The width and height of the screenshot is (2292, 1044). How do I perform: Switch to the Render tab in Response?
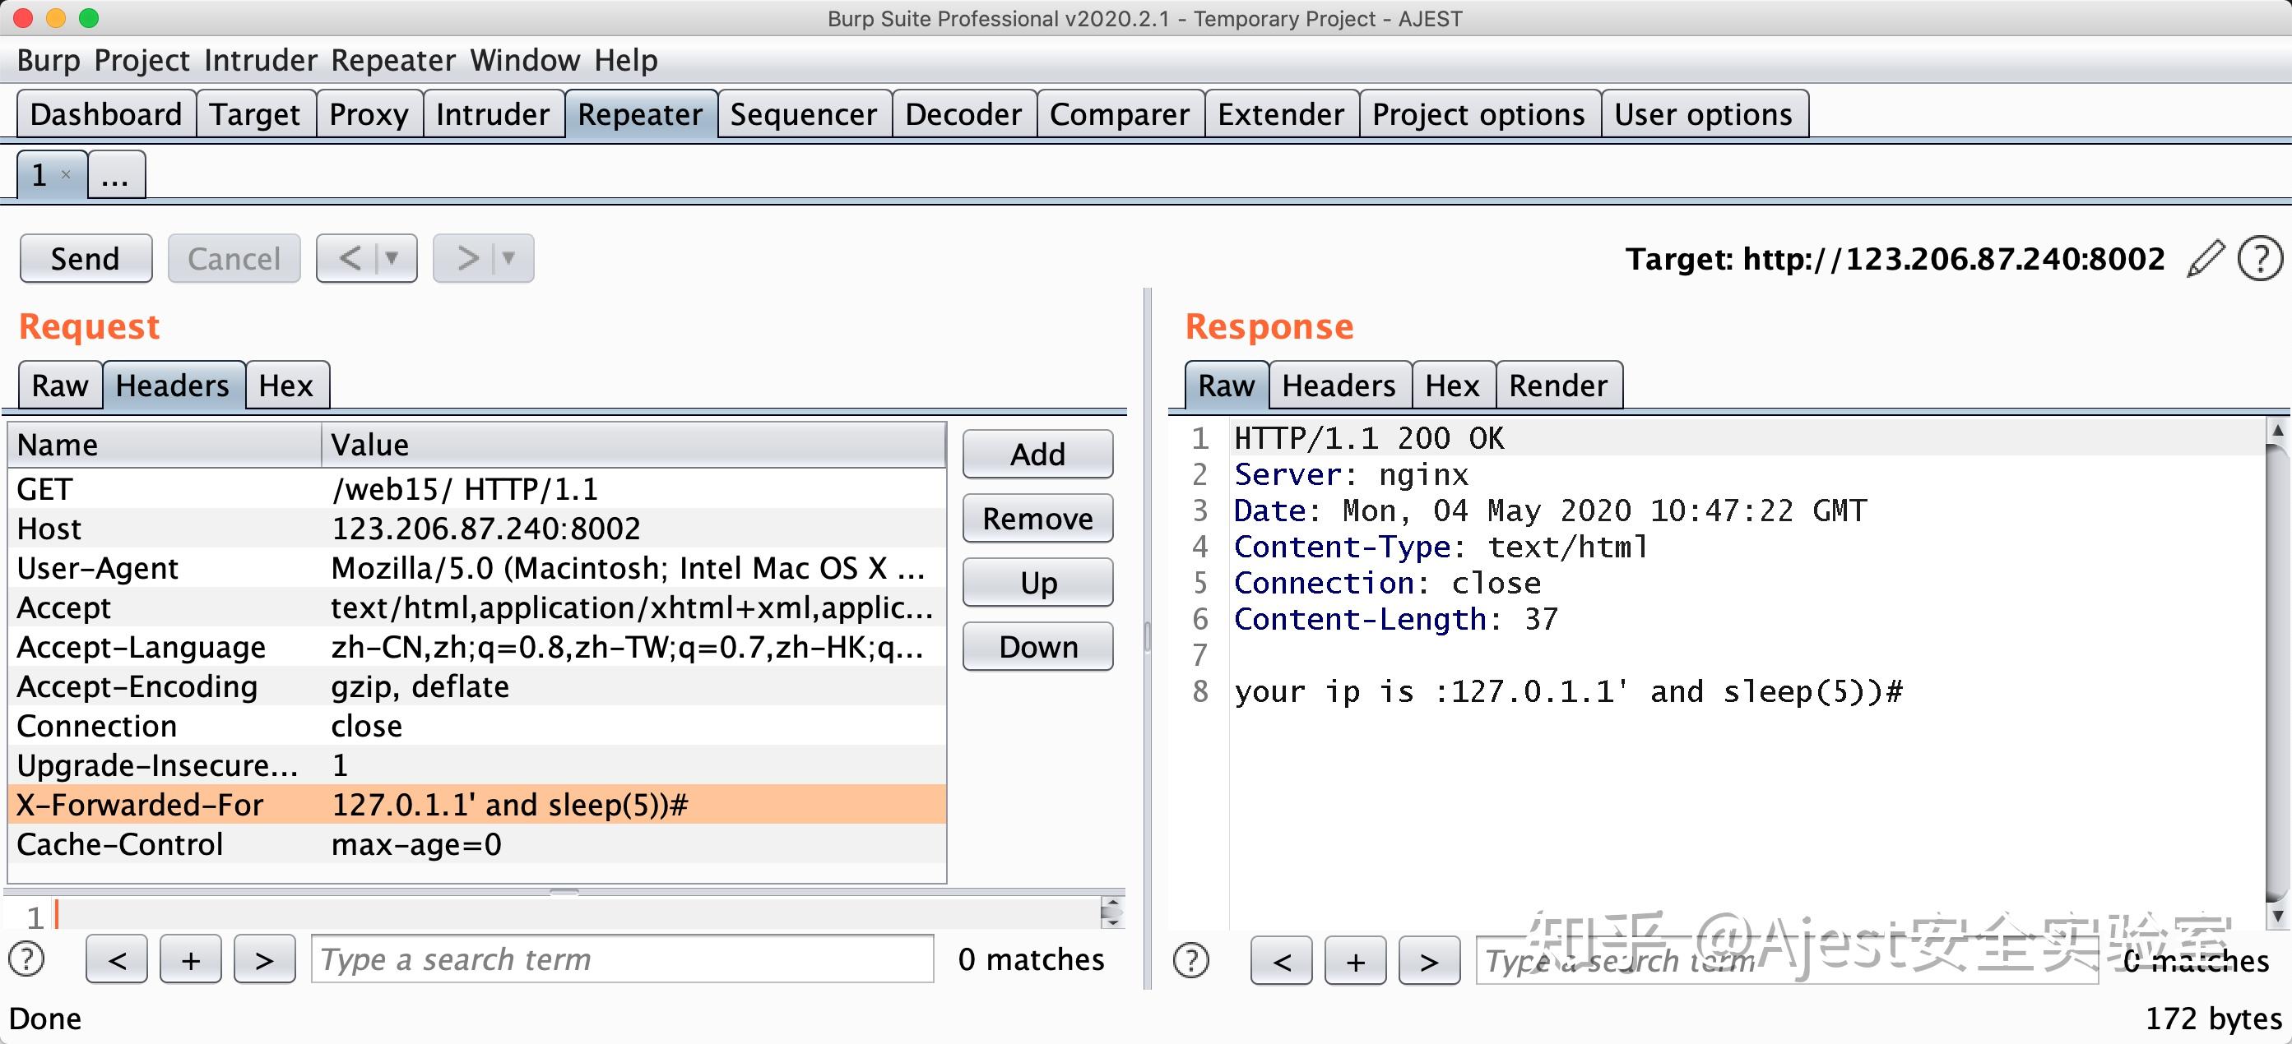[1558, 384]
